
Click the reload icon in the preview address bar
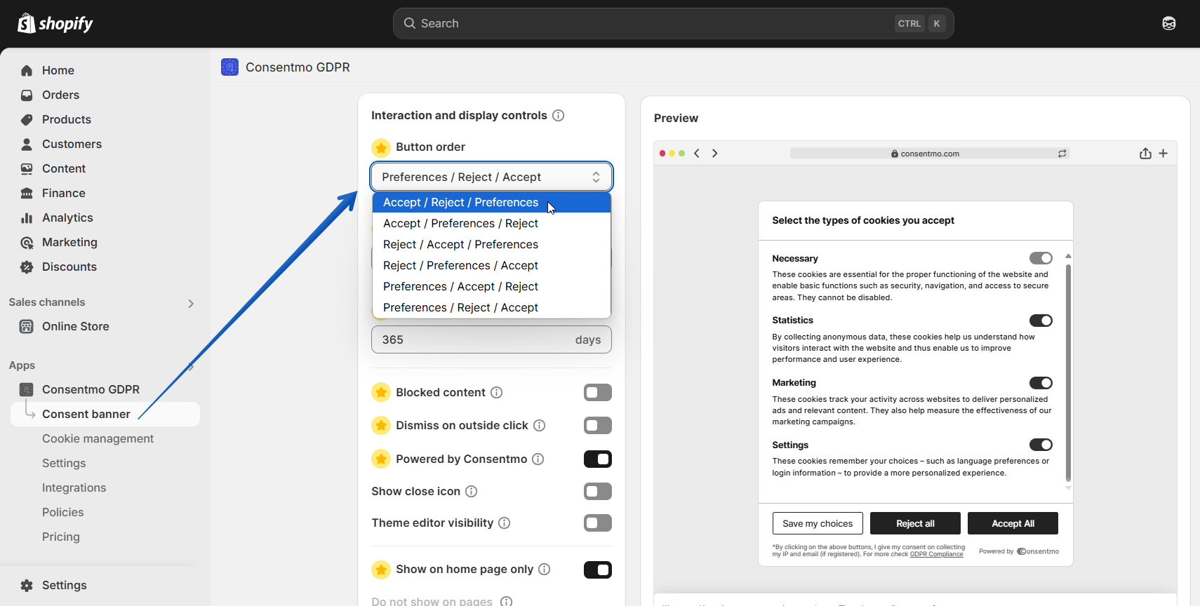click(1062, 154)
